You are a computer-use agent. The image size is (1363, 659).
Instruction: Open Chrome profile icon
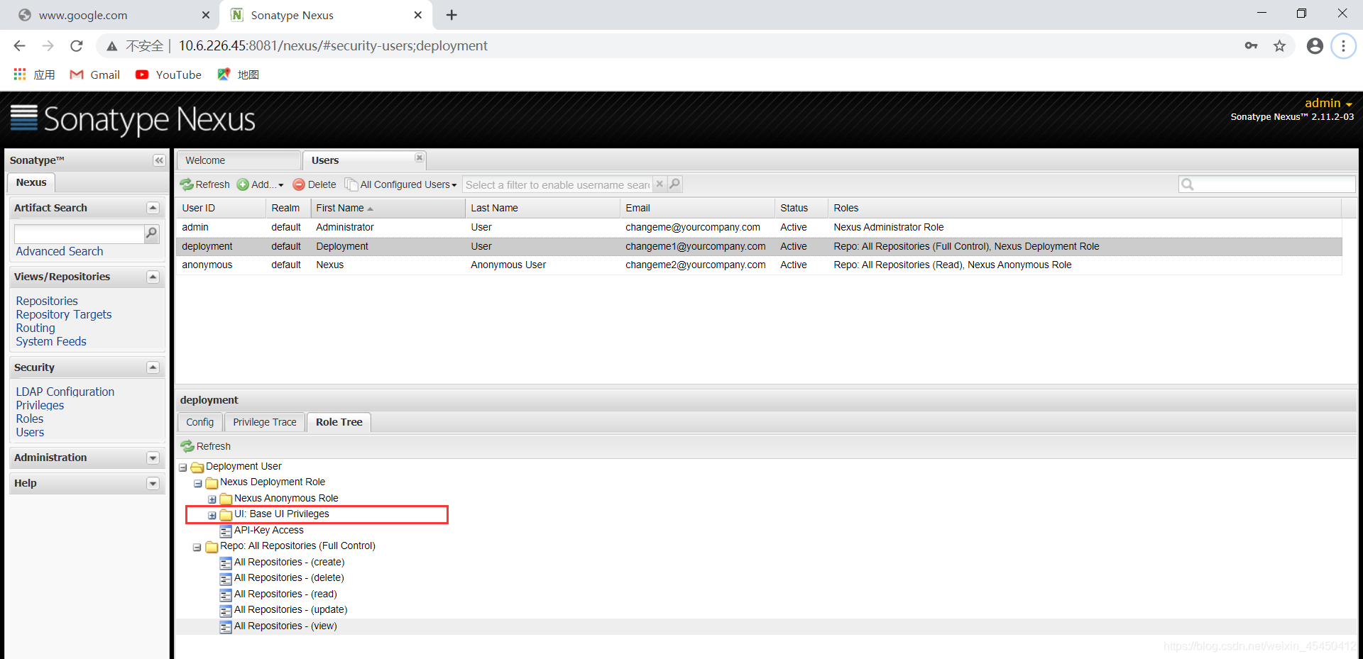coord(1315,46)
